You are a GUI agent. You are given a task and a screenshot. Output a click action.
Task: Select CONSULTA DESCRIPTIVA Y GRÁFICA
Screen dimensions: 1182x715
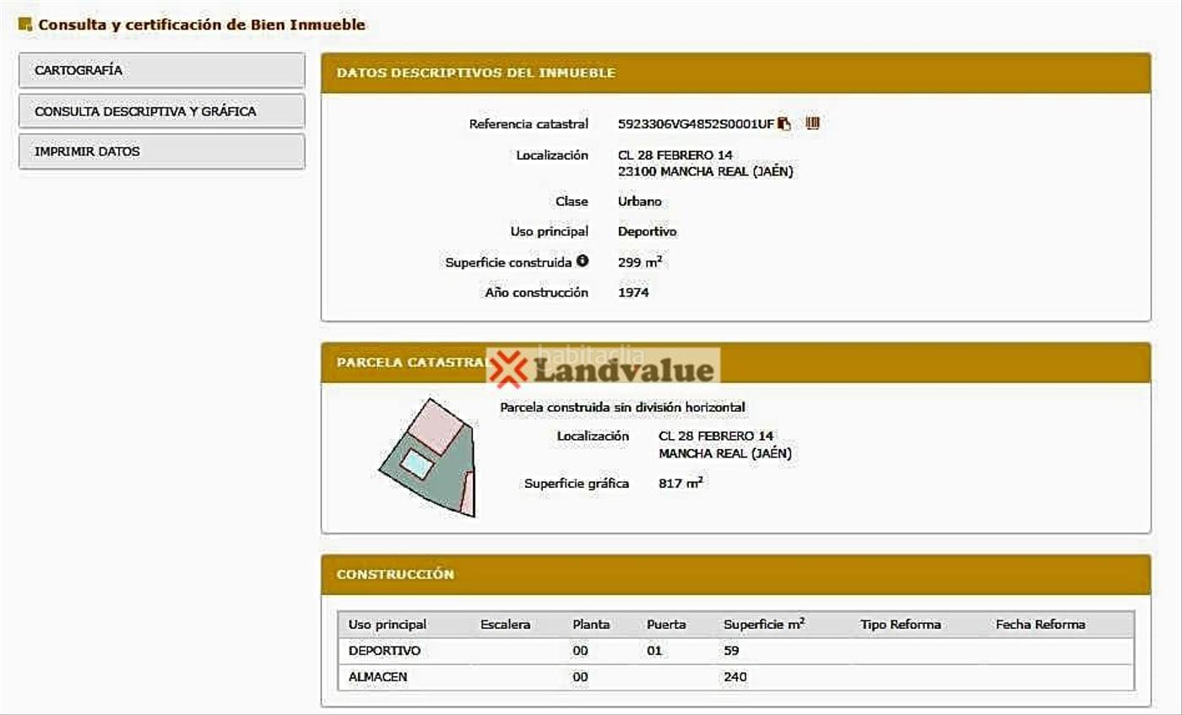click(x=161, y=111)
